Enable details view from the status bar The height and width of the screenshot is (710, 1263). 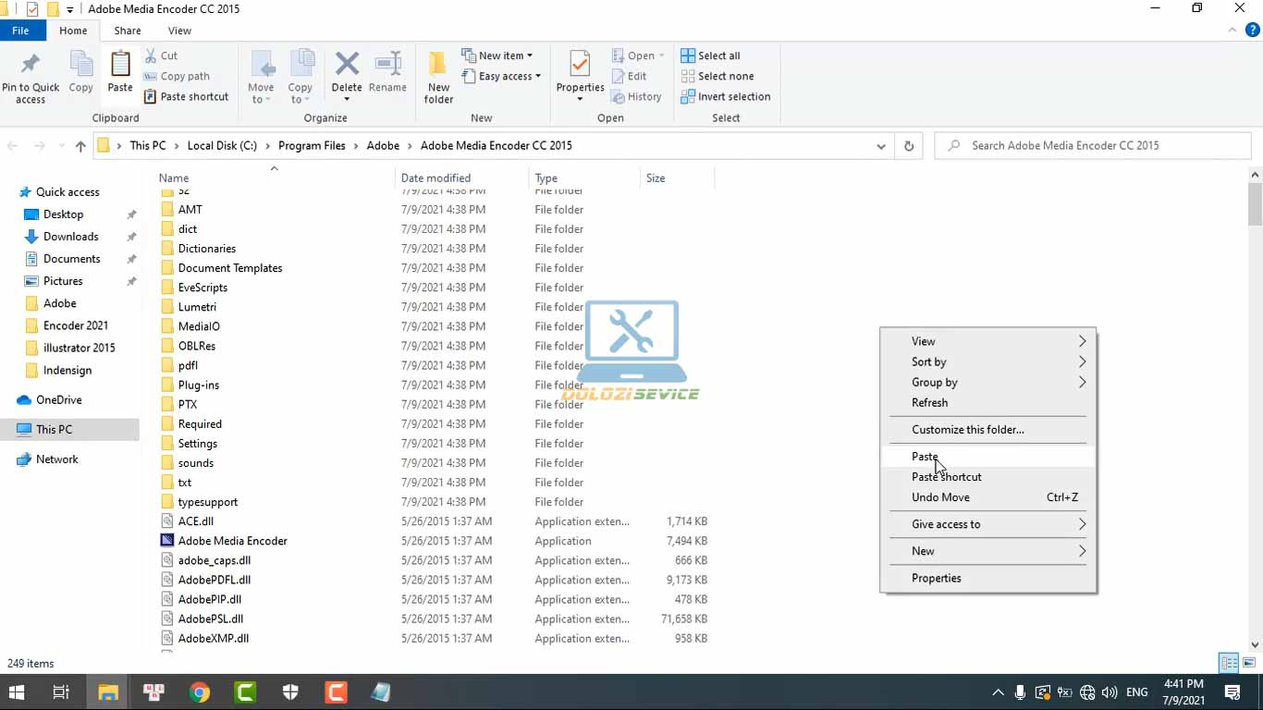point(1227,663)
